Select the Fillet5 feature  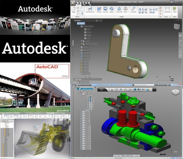coord(85,64)
